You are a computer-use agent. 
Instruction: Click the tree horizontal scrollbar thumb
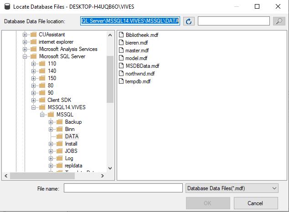pyautogui.click(x=42, y=176)
